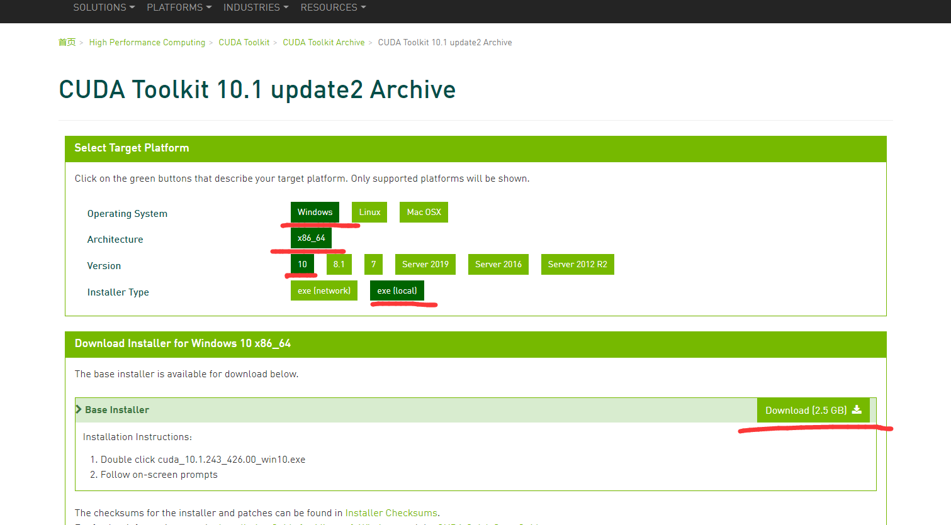Click the Installer Type label

tap(118, 292)
